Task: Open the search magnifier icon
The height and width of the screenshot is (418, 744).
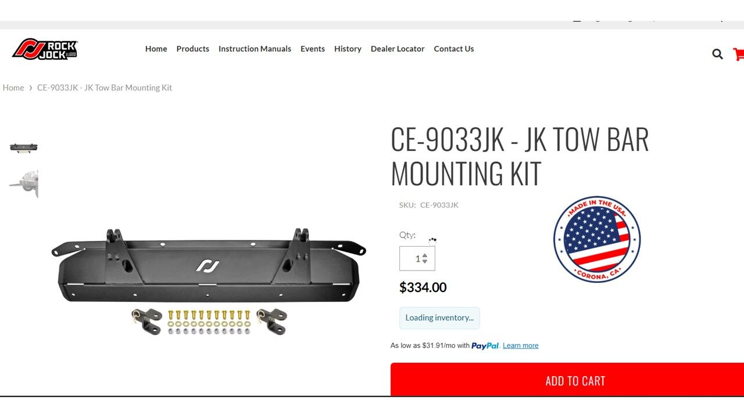Action: 718,54
